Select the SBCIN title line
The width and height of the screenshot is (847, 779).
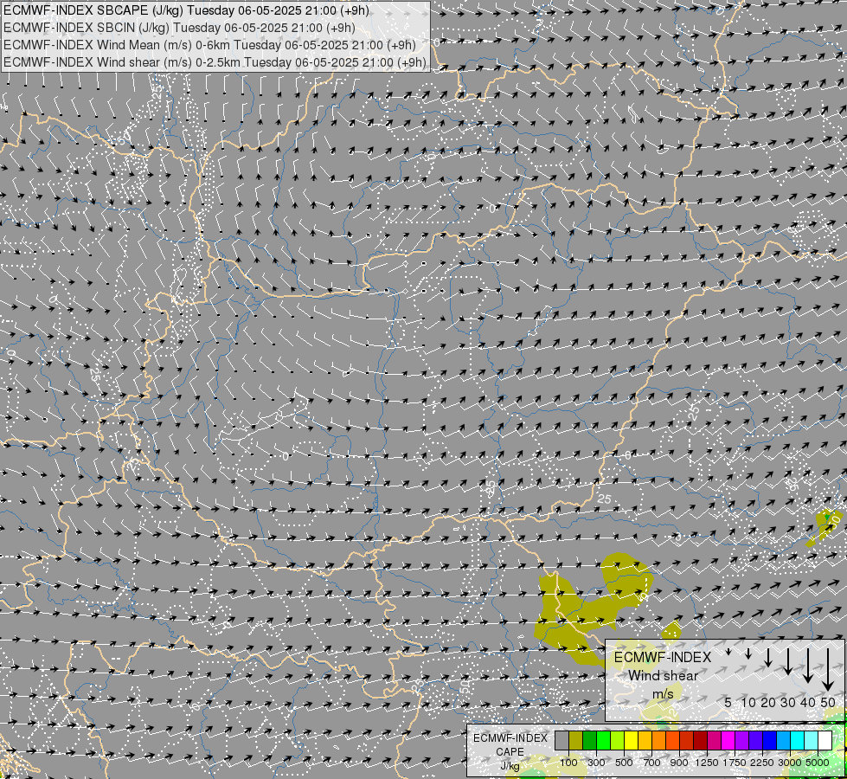click(x=179, y=28)
